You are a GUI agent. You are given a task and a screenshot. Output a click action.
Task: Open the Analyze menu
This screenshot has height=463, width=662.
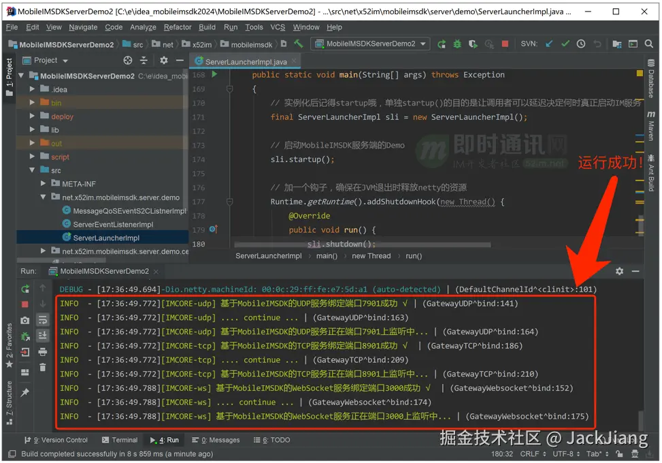[x=143, y=27]
